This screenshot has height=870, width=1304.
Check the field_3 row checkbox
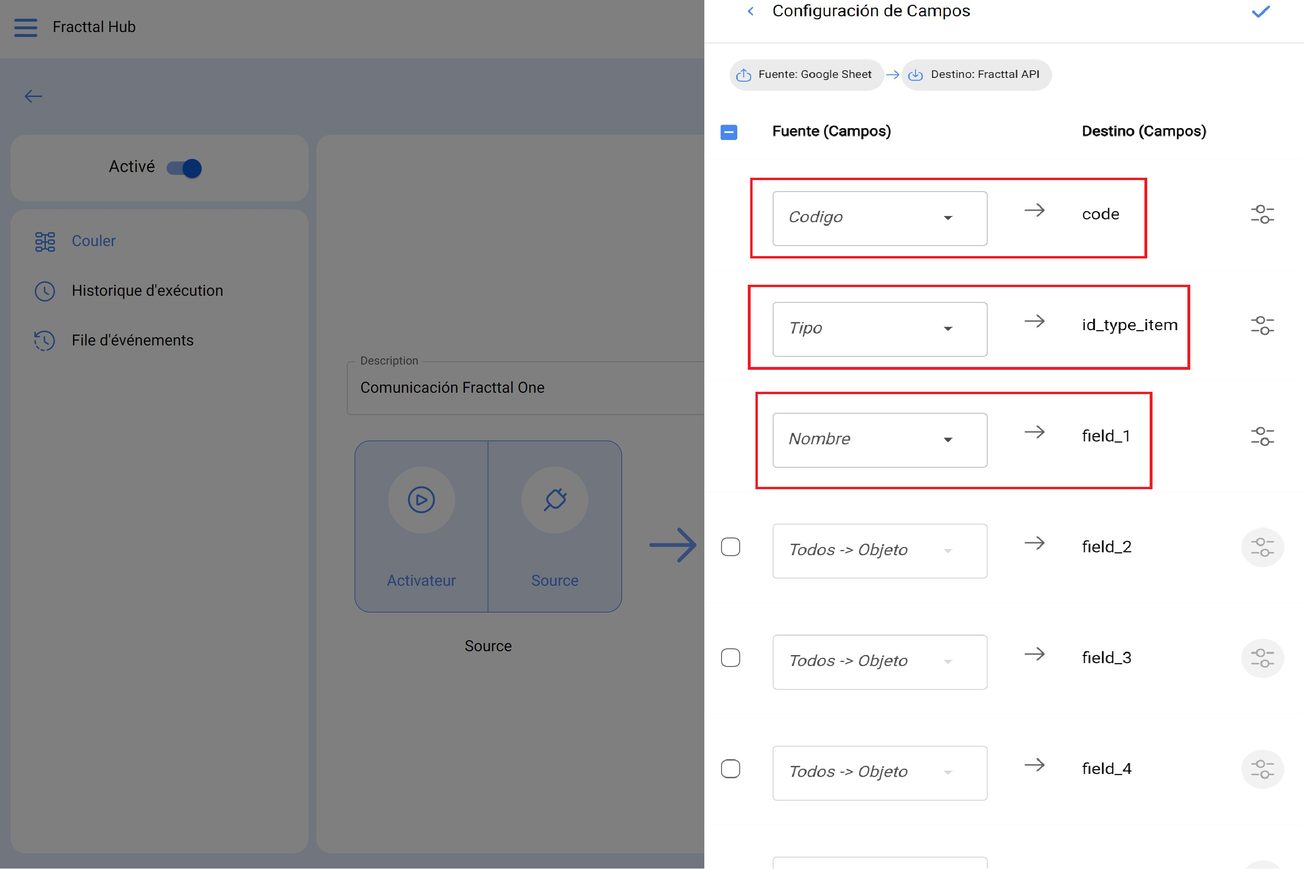[730, 658]
